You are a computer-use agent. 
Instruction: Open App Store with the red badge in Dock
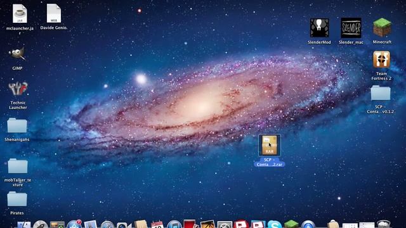(x=74, y=224)
